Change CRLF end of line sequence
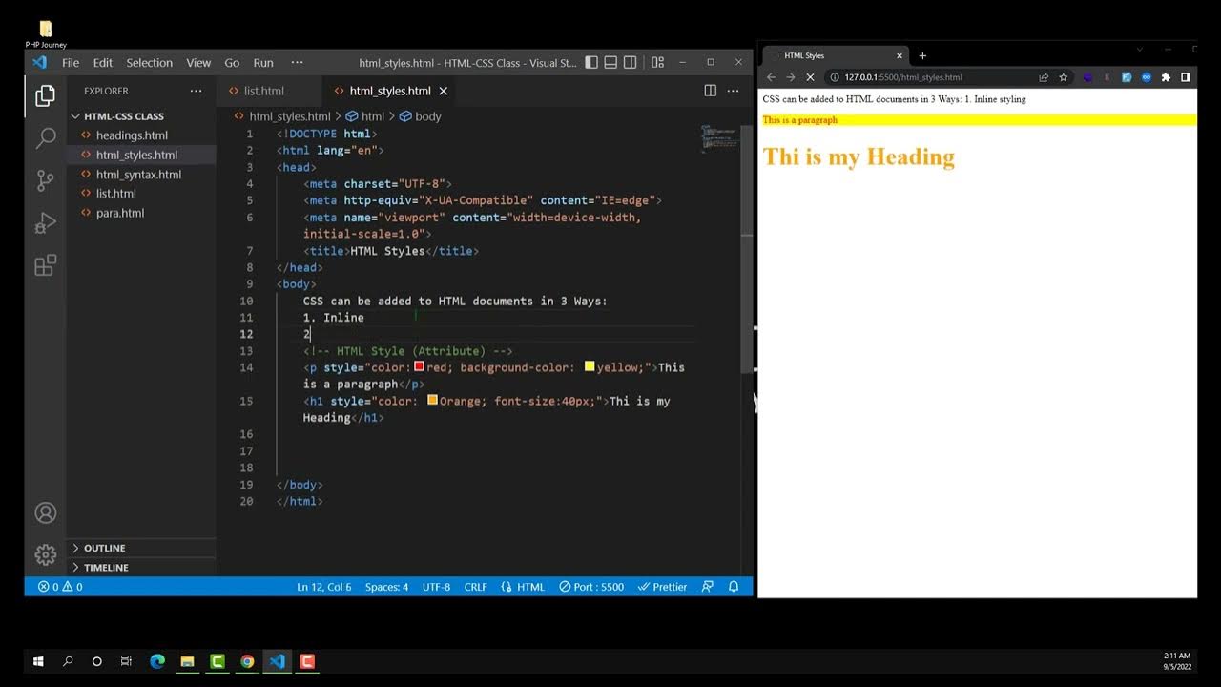 (475, 587)
